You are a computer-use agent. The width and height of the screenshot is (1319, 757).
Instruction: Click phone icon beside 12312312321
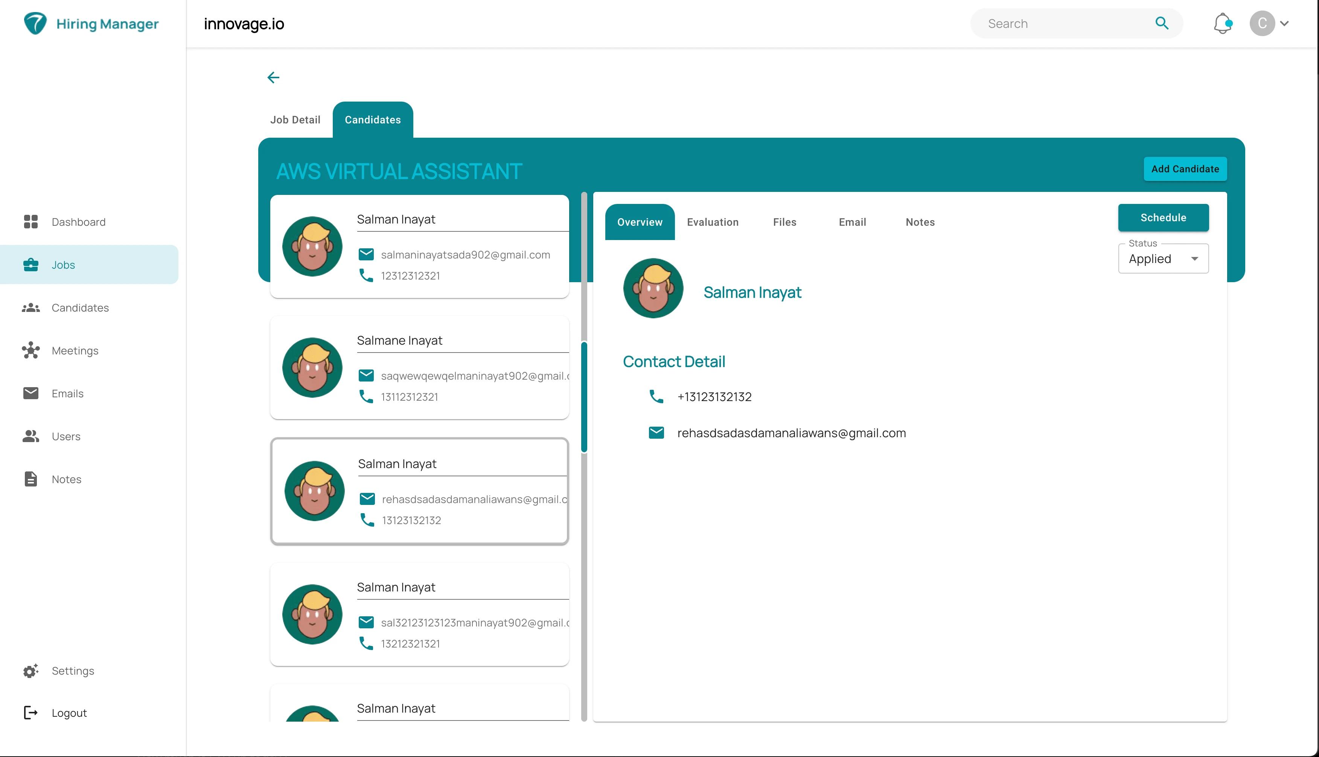(366, 275)
